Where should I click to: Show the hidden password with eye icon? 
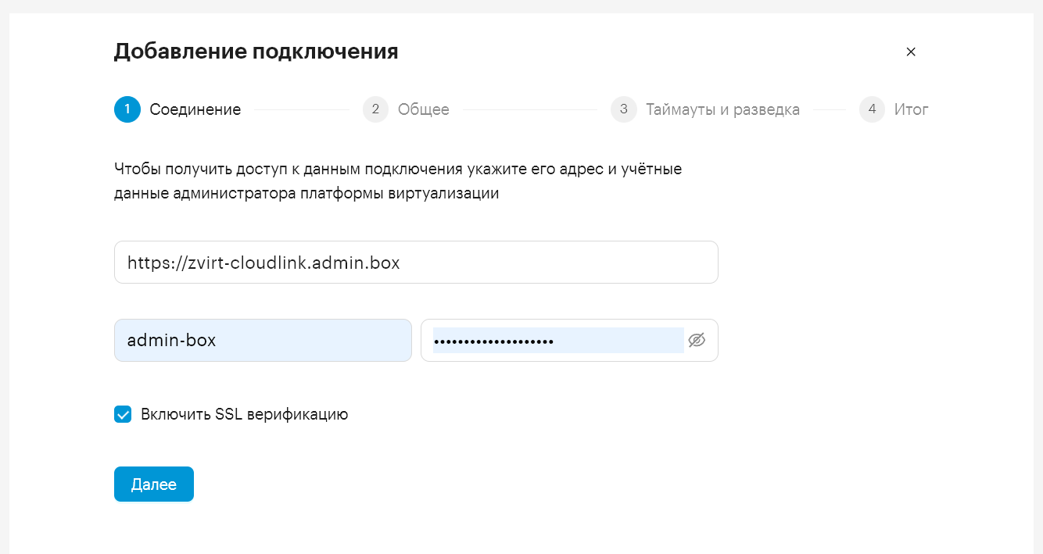(x=697, y=340)
